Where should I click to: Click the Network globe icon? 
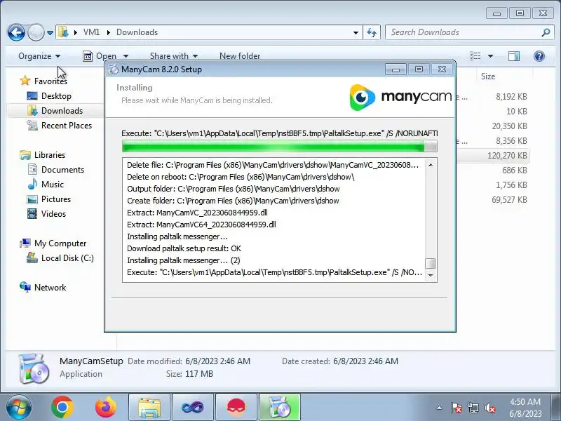click(25, 287)
